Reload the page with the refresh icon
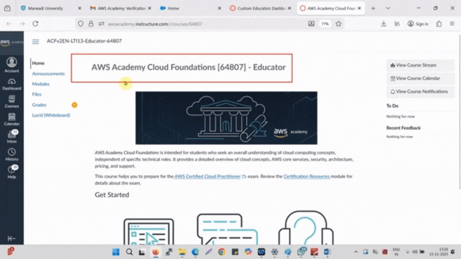461x259 pixels. tap(35, 24)
